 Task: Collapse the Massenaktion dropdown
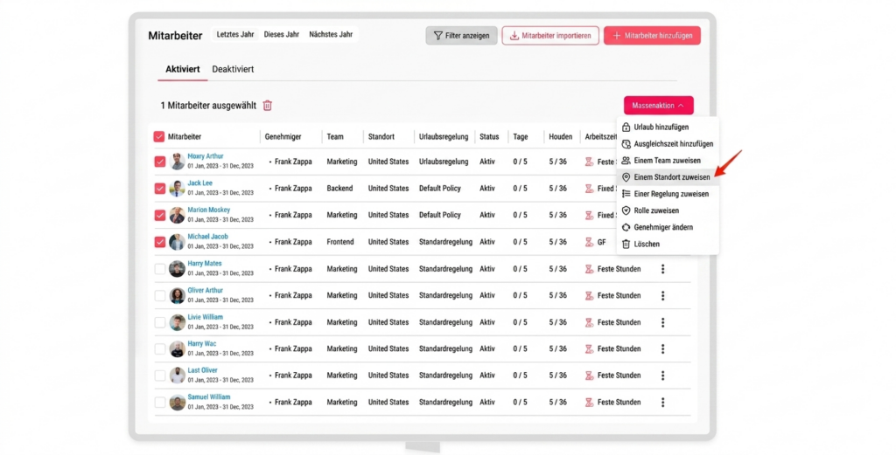[x=658, y=106]
